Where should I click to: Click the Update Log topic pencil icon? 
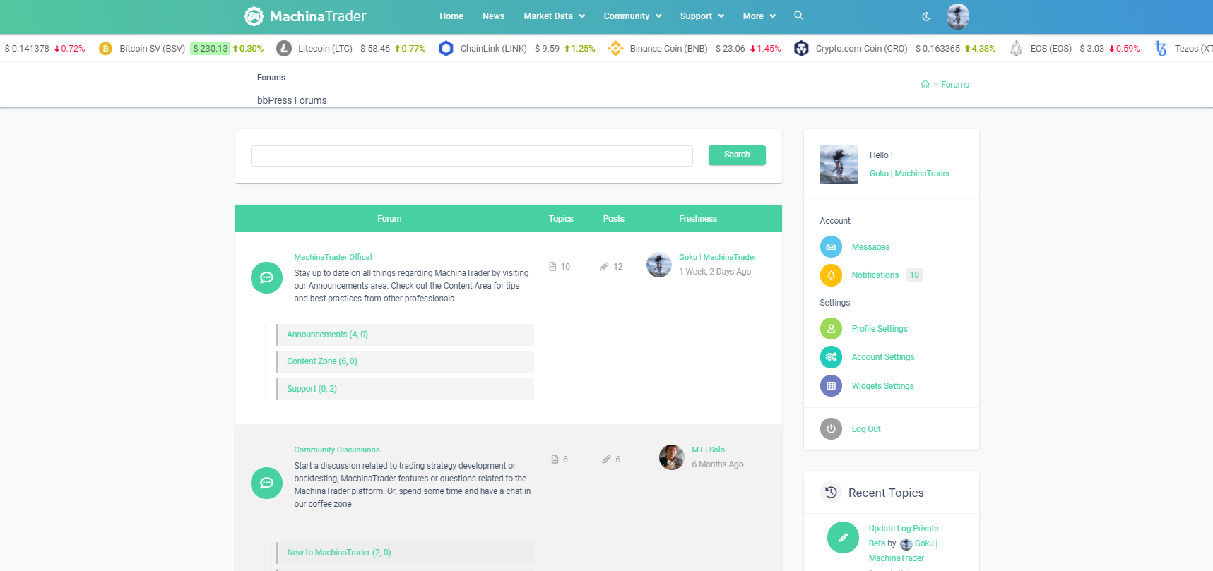pyautogui.click(x=843, y=538)
